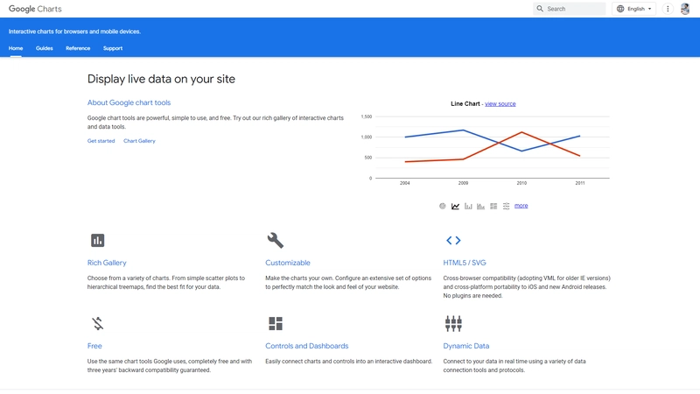Click the Rich Gallery bar chart icon
Viewport: 700px width, 394px height.
tap(98, 240)
